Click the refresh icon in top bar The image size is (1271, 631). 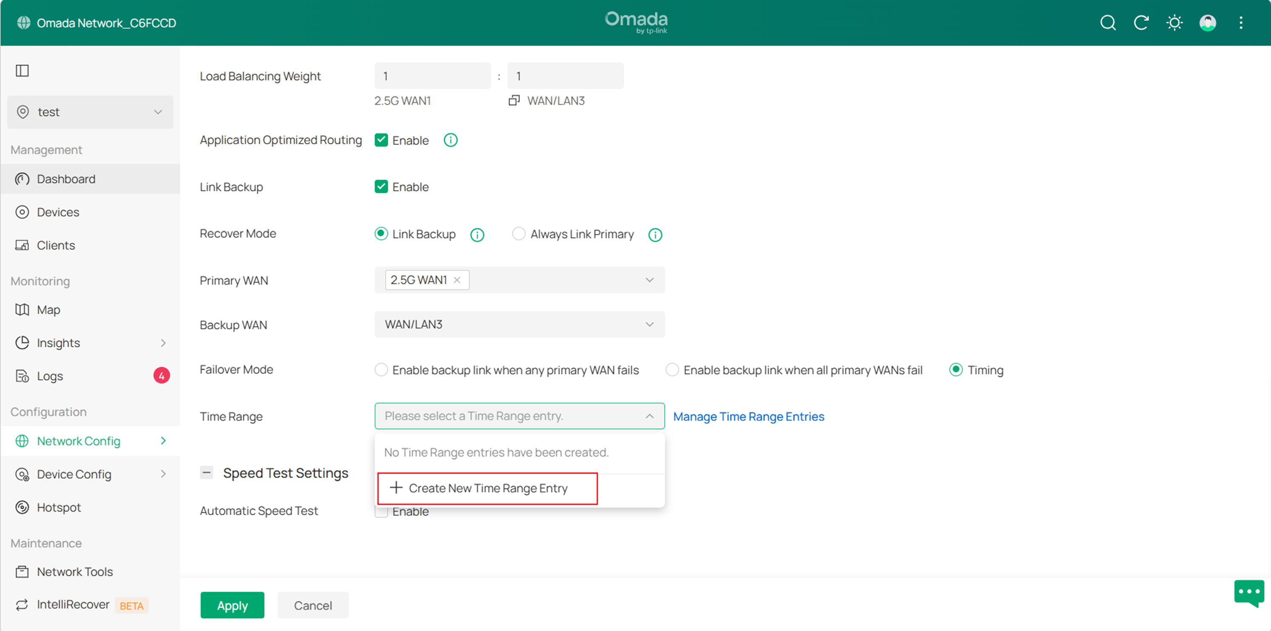tap(1141, 23)
